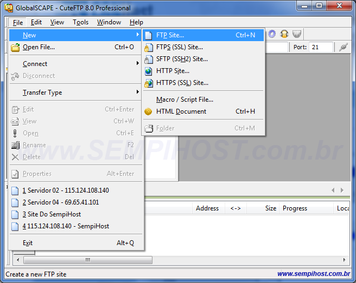The height and width of the screenshot is (283, 356).
Task: Click the Address column header
Action: (x=207, y=208)
